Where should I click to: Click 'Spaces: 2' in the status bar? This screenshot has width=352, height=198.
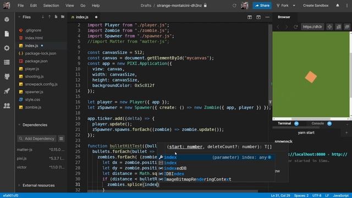click(301, 196)
